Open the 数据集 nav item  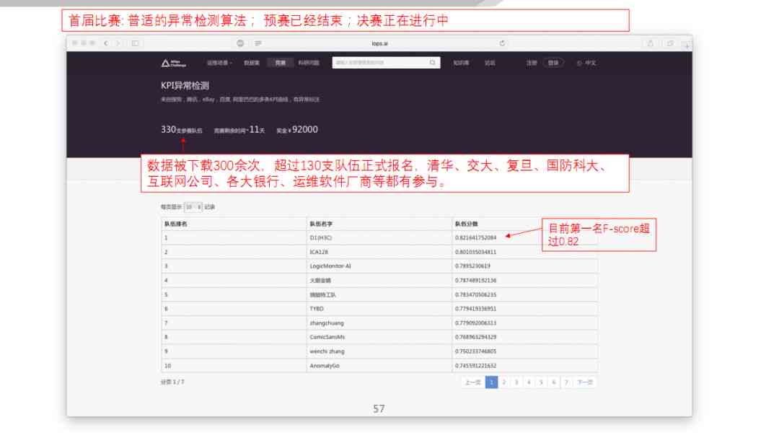(x=252, y=63)
